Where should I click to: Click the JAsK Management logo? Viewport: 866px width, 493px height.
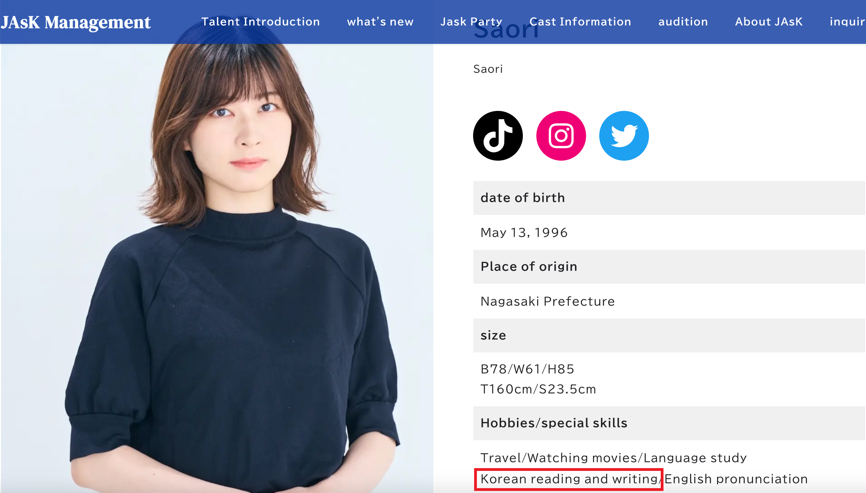[x=76, y=22]
